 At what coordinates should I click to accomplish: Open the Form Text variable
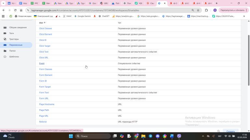44,93
